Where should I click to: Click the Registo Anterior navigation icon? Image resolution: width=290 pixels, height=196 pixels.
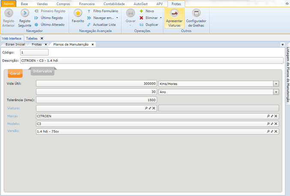(9, 13)
